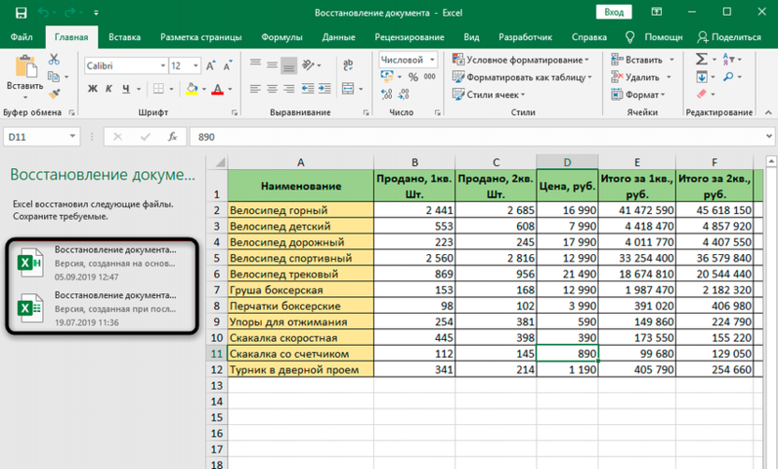The height and width of the screenshot is (469, 778).
Task: Align text to bottom of cell
Action: (289, 65)
